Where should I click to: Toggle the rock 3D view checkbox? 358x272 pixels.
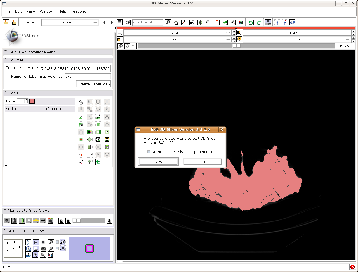tap(57, 249)
